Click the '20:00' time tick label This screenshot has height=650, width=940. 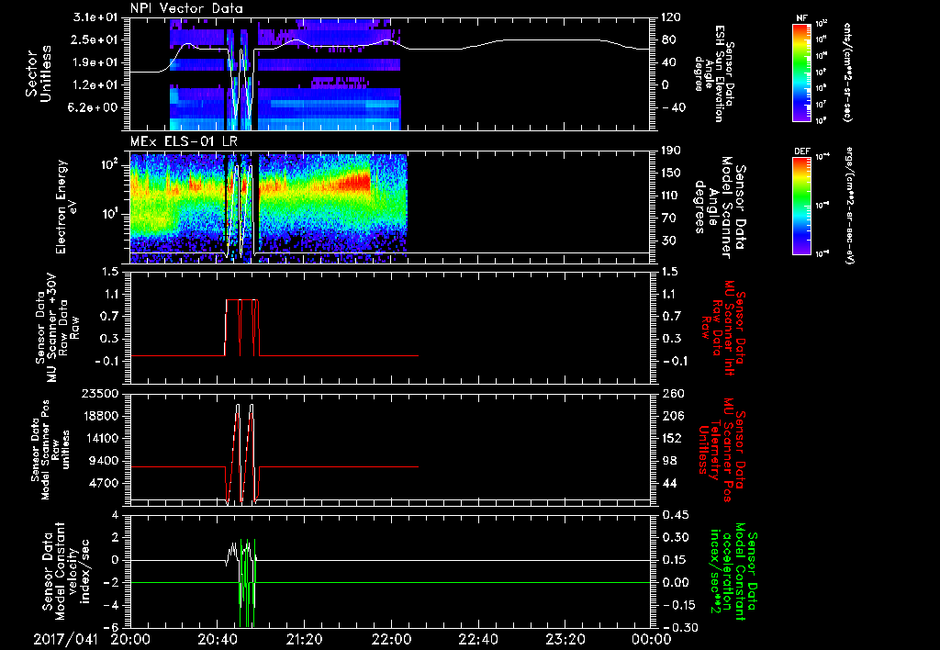click(x=130, y=639)
